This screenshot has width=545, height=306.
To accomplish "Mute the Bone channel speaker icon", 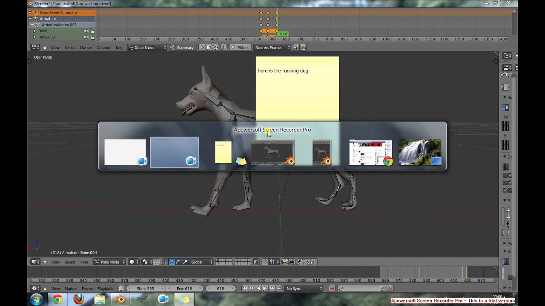I will click(86, 31).
